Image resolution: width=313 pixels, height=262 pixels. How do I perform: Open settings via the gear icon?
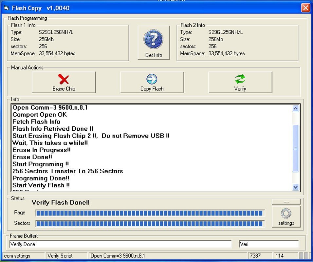pos(286,214)
